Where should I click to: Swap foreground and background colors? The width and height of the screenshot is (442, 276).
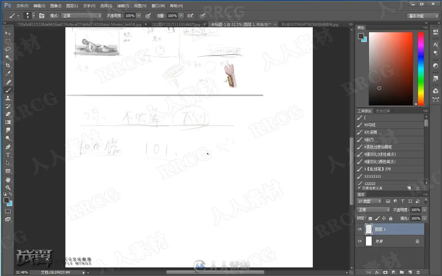tap(10, 194)
